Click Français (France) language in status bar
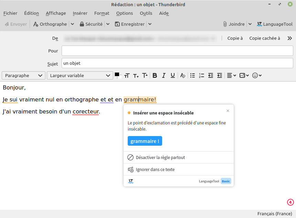This screenshot has height=218, width=296. 275,214
